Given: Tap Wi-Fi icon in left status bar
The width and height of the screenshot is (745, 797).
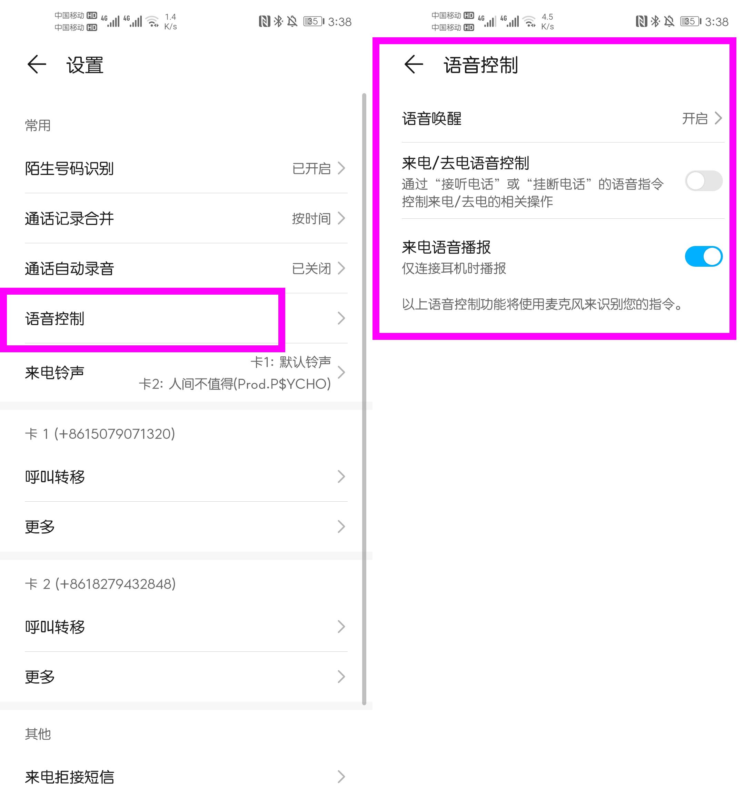Looking at the screenshot, I should 152,21.
